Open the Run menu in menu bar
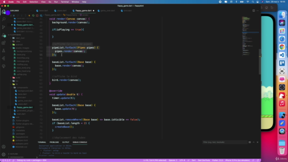The image size is (288, 162). coord(56,2)
